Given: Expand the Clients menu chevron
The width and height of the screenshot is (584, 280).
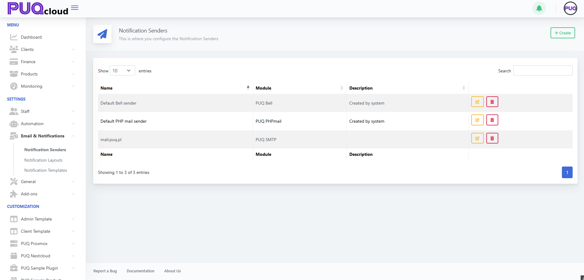Looking at the screenshot, I should pos(73,49).
